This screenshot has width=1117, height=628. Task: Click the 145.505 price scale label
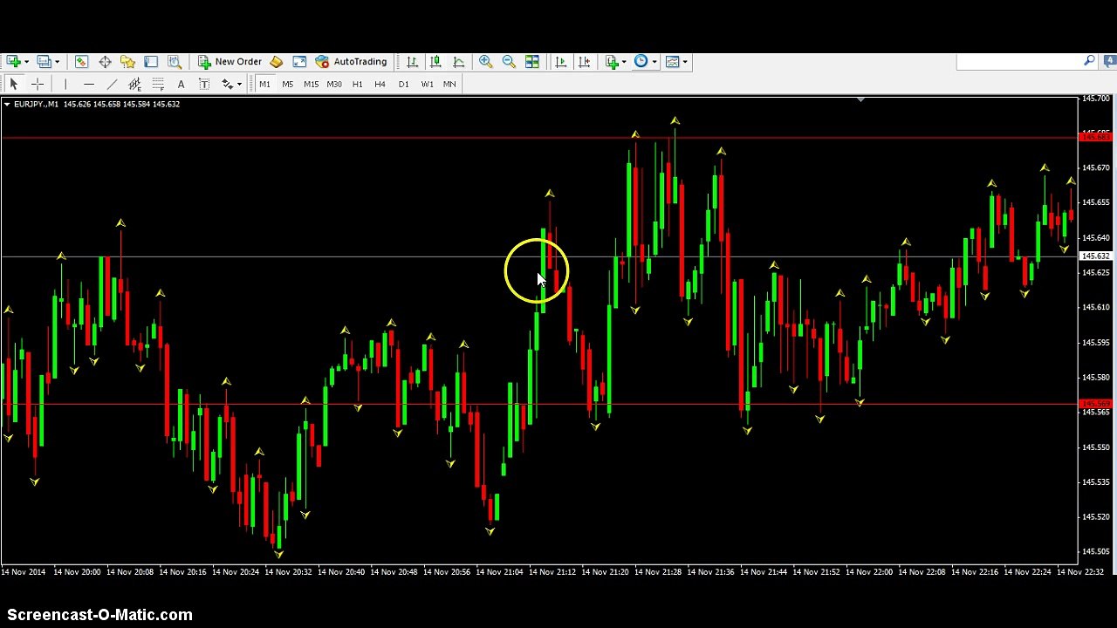(x=1096, y=551)
